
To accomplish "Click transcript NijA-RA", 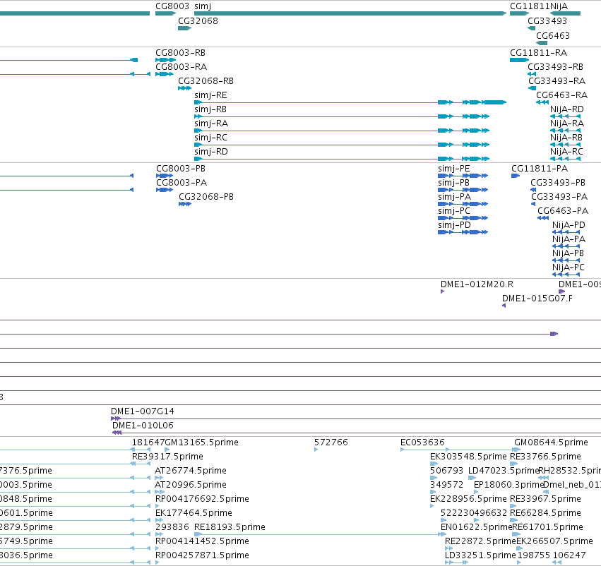I will (x=567, y=124).
